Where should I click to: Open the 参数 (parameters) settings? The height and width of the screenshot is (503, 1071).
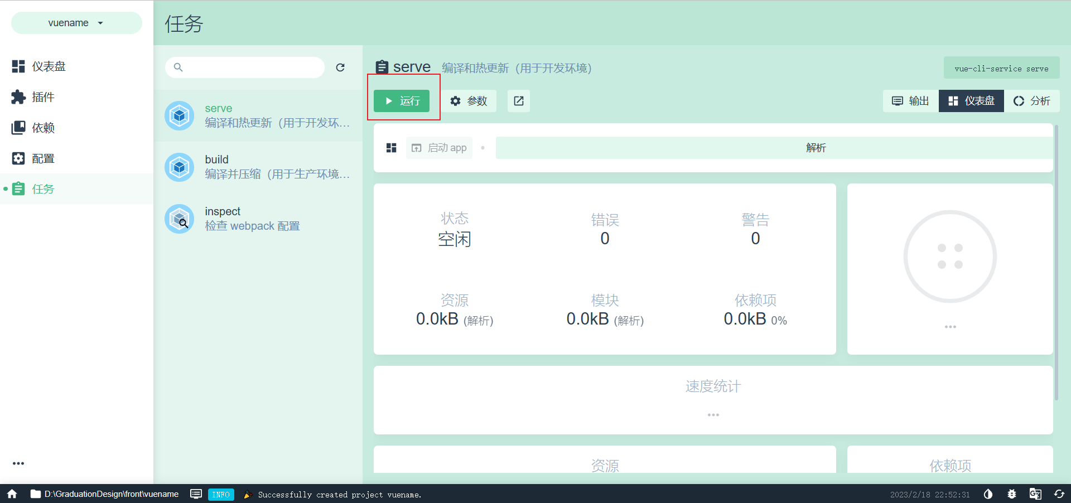[469, 101]
